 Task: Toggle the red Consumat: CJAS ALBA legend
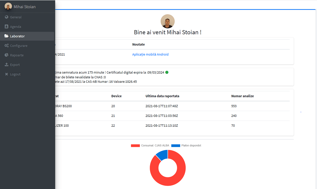pos(150,146)
